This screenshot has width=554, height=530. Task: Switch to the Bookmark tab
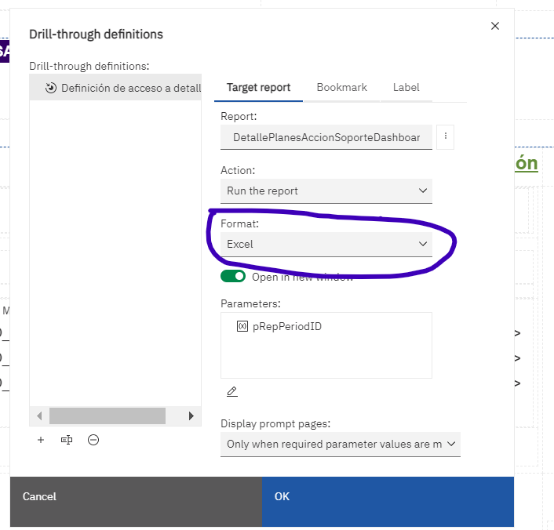(341, 88)
